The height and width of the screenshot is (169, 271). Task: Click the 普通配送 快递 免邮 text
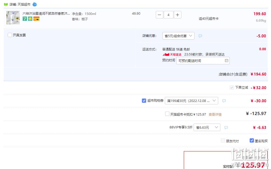pos(176,49)
